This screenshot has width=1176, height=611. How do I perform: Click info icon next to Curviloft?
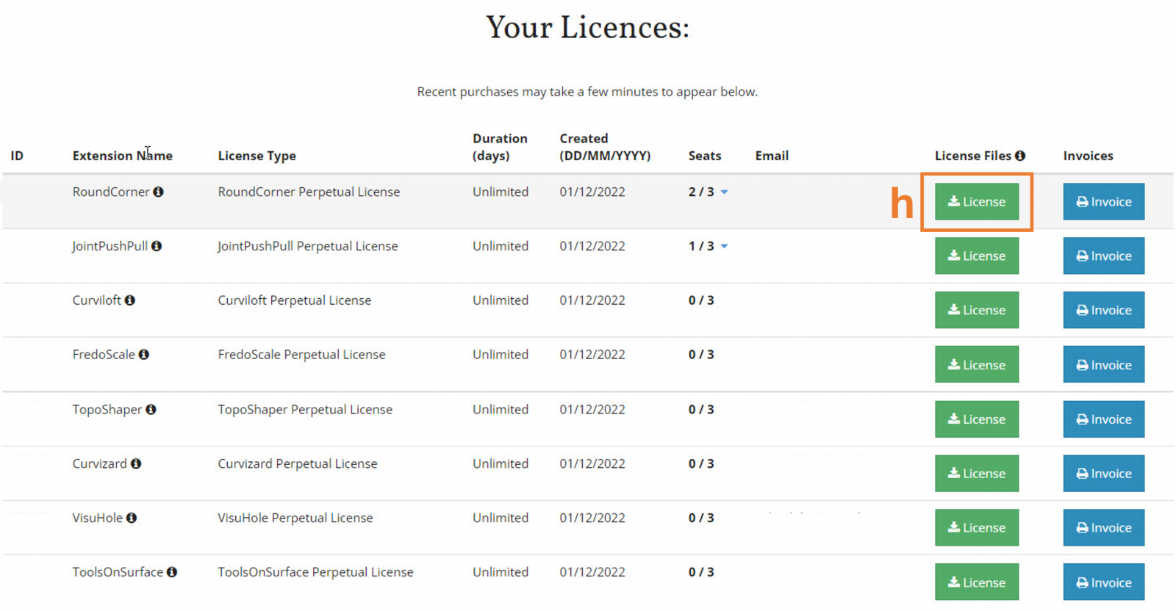[x=129, y=300]
